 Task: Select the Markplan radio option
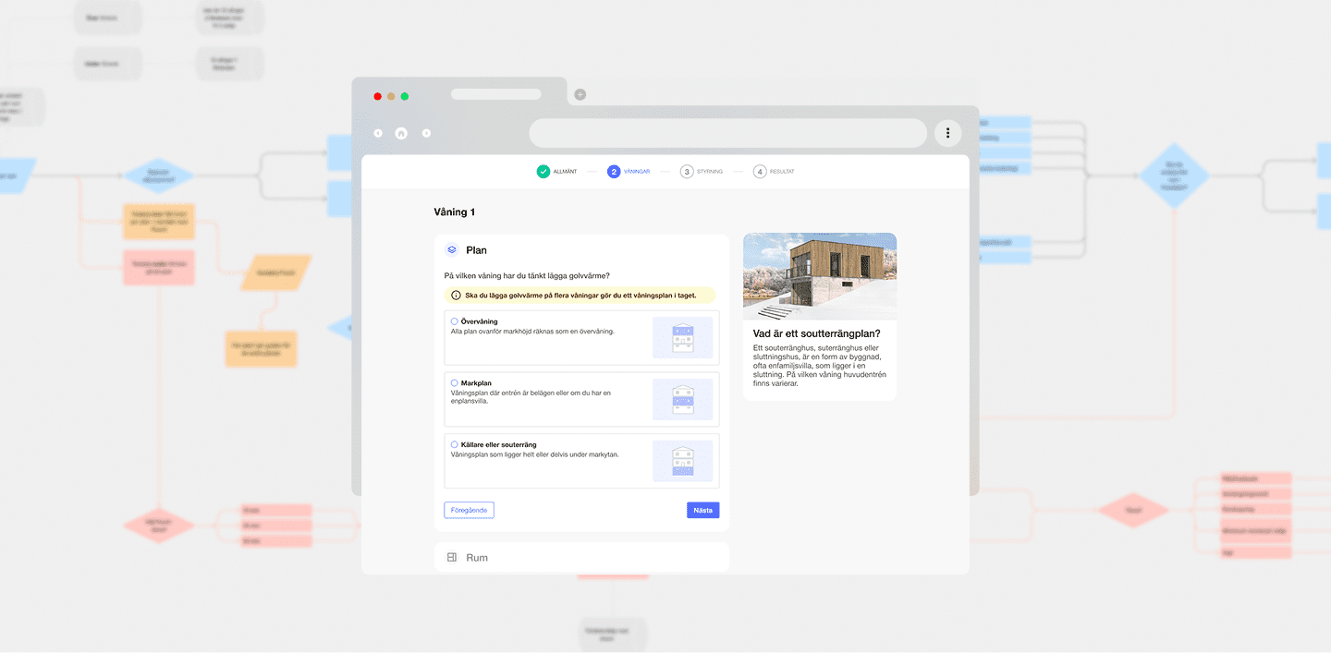[455, 382]
